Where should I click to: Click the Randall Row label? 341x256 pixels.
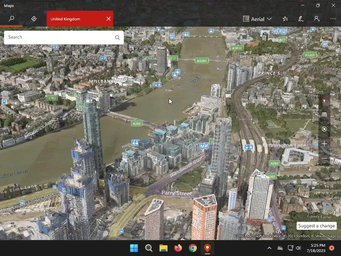pos(265,85)
